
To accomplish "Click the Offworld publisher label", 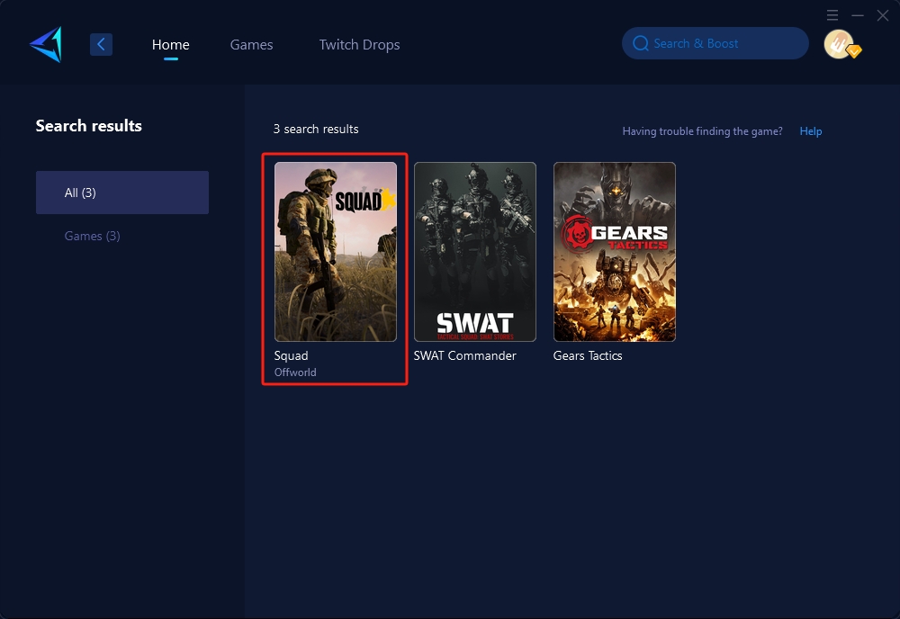I will 295,372.
